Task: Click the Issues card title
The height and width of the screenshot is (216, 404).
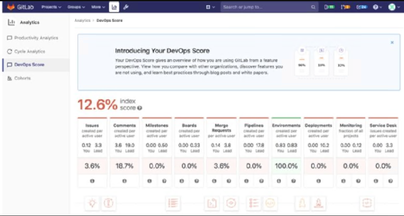Action: (x=92, y=126)
